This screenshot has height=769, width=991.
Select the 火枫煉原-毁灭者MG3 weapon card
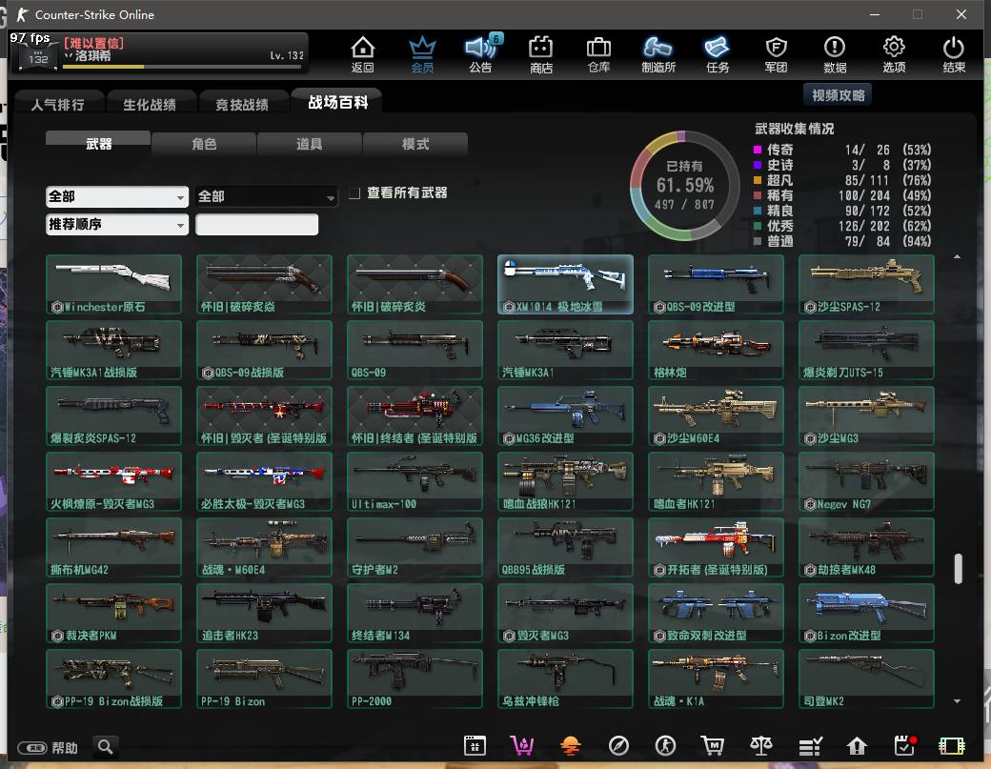[x=113, y=481]
